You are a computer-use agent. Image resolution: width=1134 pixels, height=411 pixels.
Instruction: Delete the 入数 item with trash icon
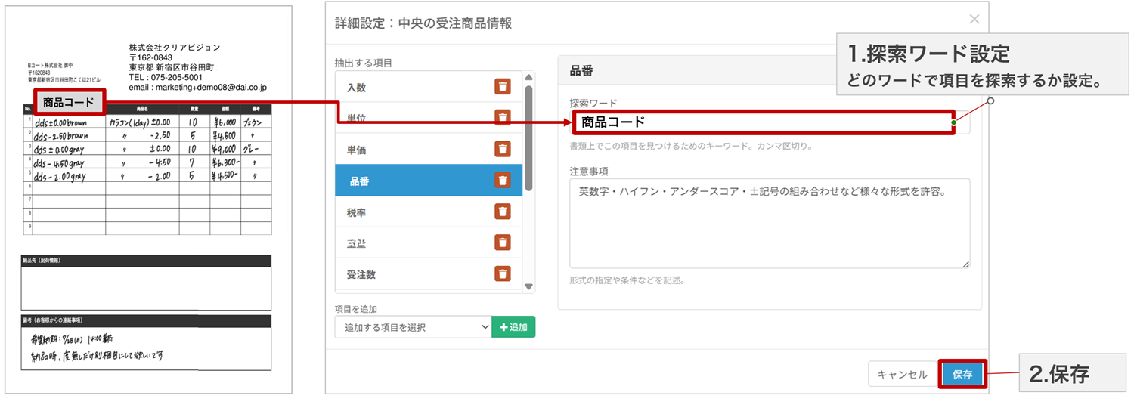(503, 87)
